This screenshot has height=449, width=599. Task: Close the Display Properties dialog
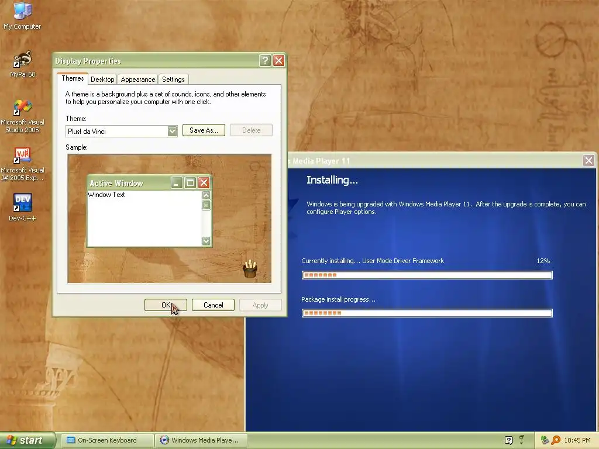pos(279,60)
